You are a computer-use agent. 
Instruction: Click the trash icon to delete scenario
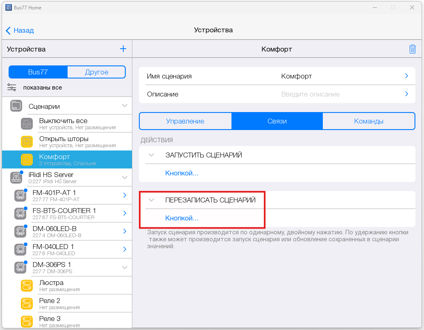412,49
